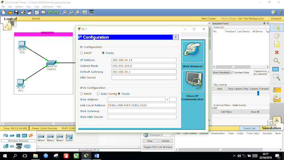
Task: Choose the Move Layout hand tool
Action: [276, 36]
